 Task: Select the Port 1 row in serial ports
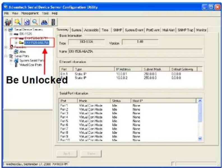pos(129,106)
